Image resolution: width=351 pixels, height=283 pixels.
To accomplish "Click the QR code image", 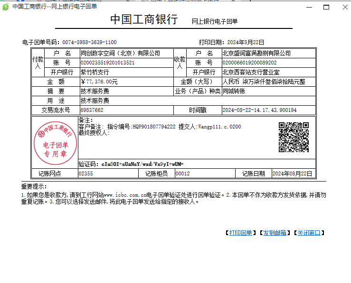I will point(294,137).
